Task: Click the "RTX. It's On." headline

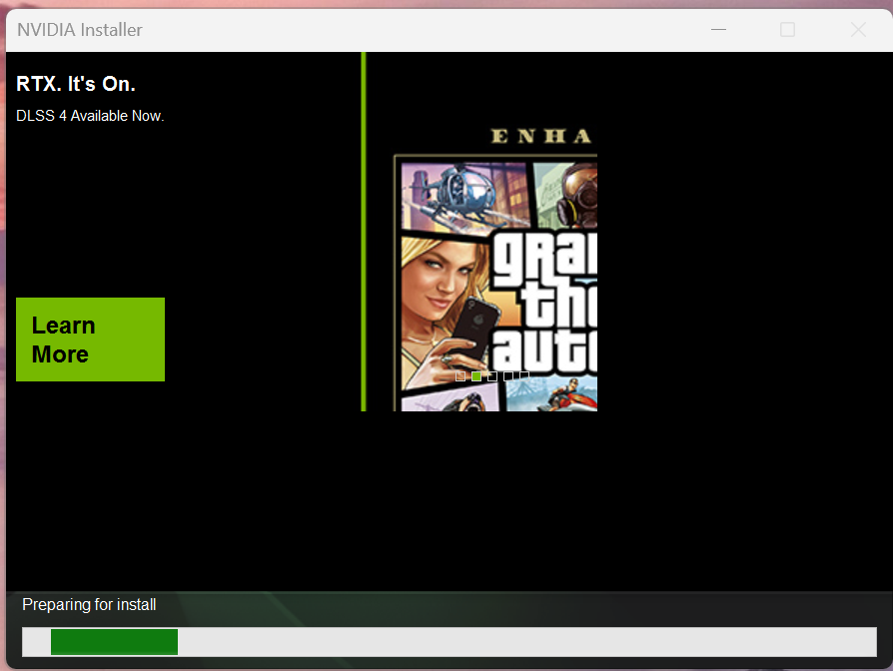Action: pyautogui.click(x=76, y=84)
